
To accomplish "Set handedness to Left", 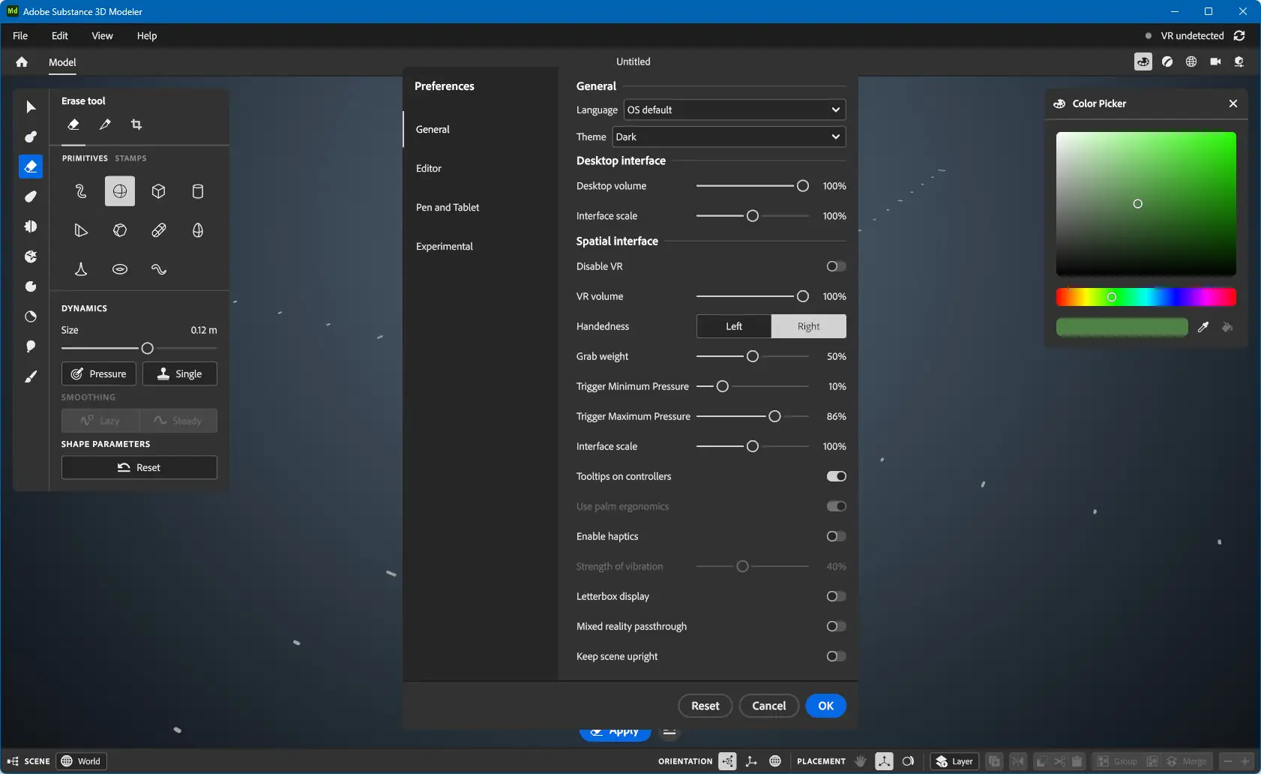I will [x=734, y=326].
